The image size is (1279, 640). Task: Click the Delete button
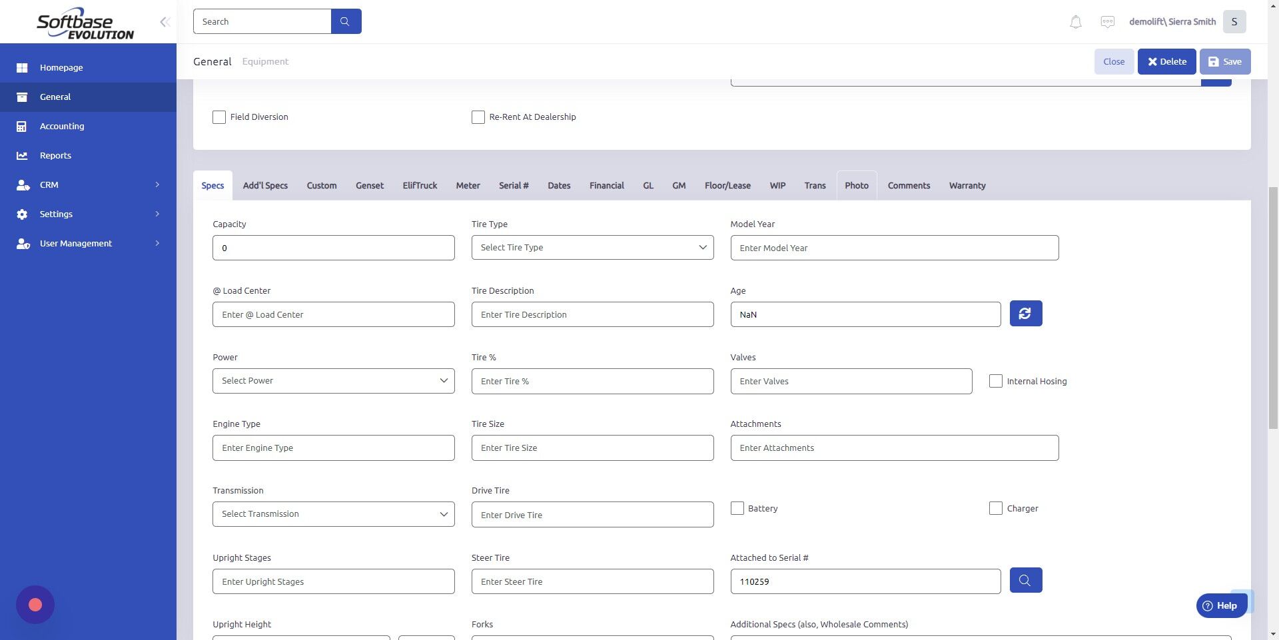click(1166, 61)
